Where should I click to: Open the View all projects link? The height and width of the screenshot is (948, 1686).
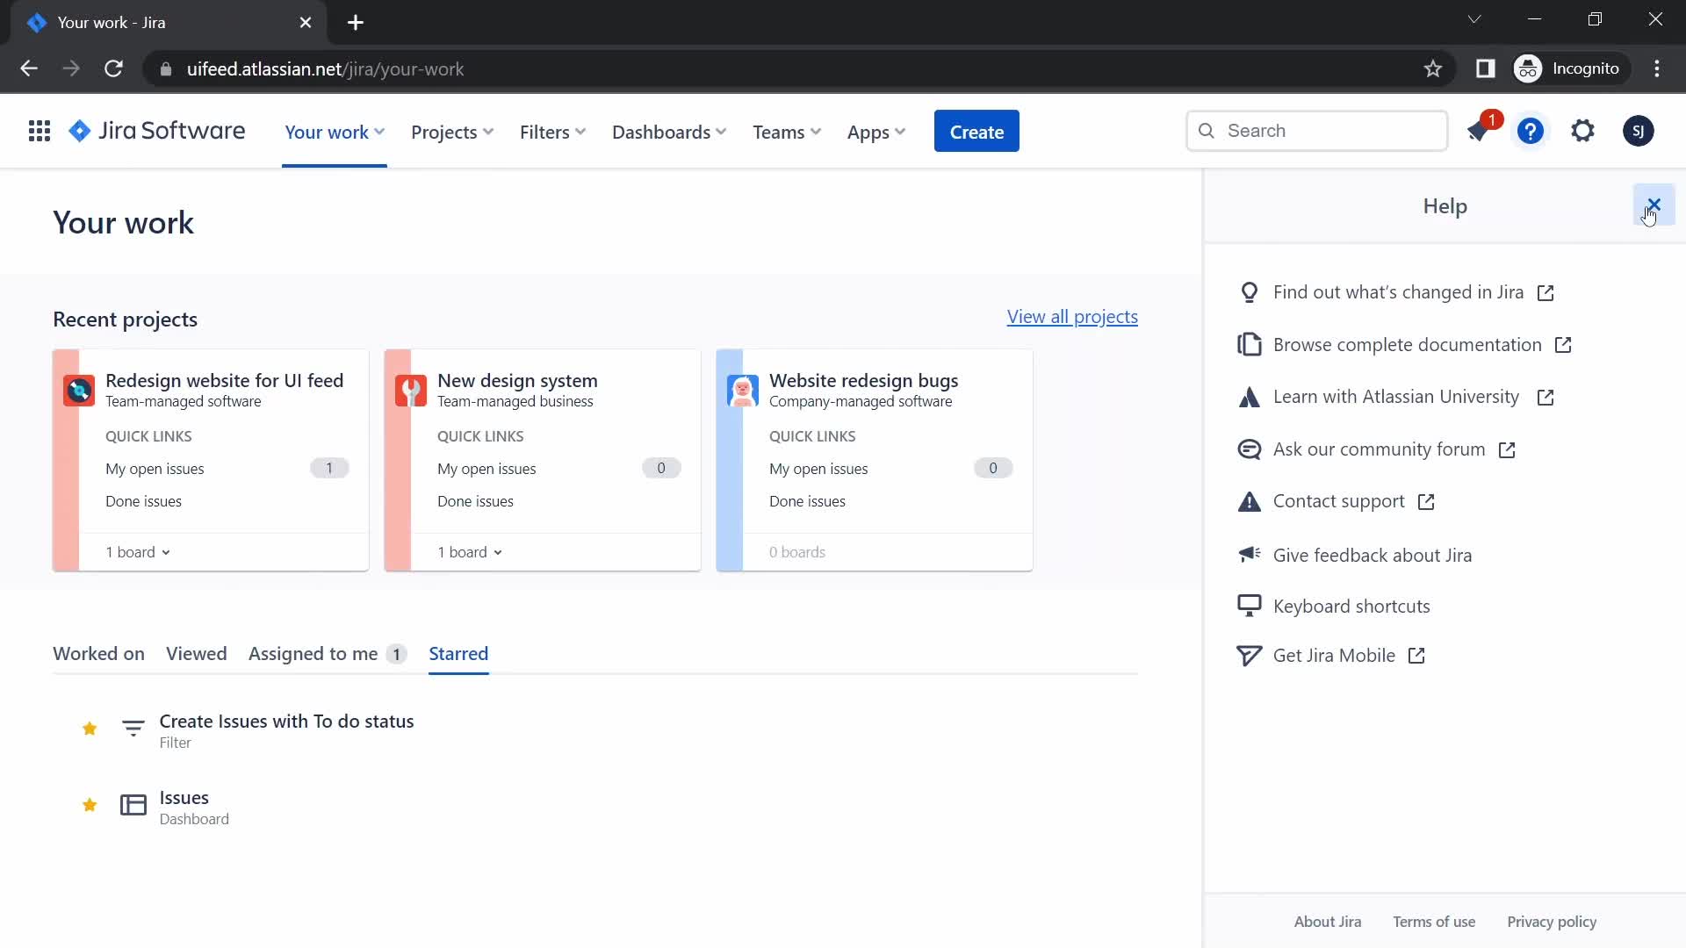[1072, 317]
